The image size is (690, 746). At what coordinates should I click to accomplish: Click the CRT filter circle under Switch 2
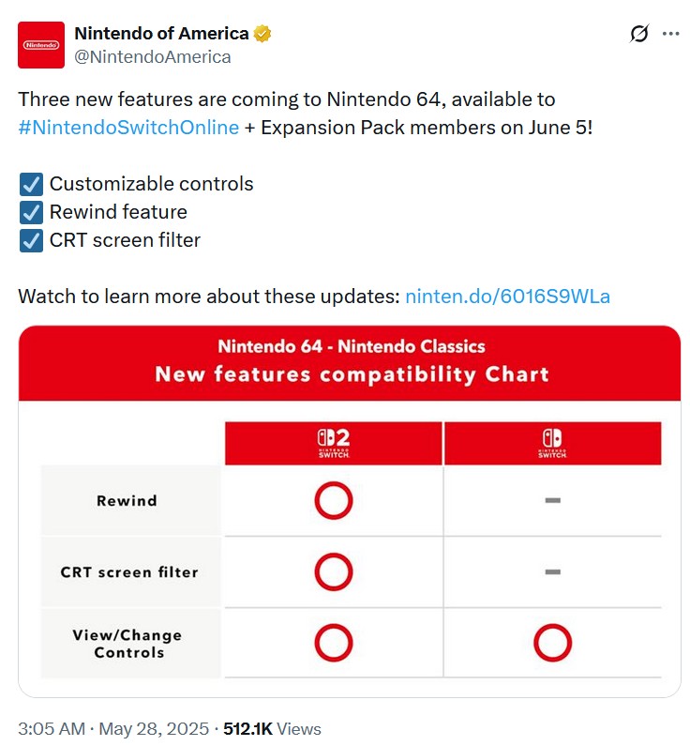[x=334, y=571]
